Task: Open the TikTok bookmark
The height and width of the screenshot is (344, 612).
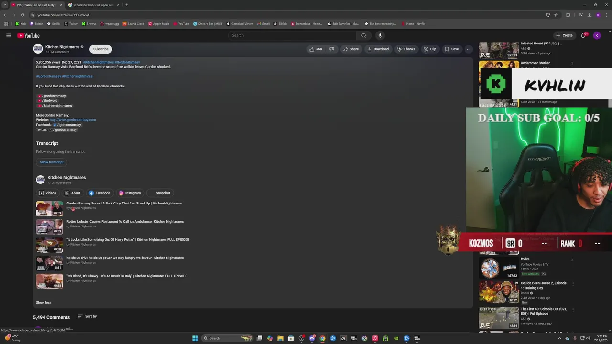Action: 280,24
